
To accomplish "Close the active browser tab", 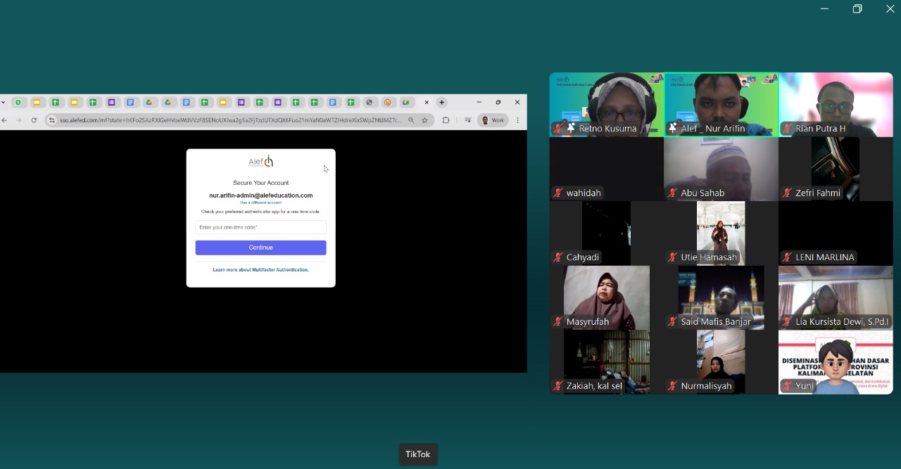I will [427, 103].
